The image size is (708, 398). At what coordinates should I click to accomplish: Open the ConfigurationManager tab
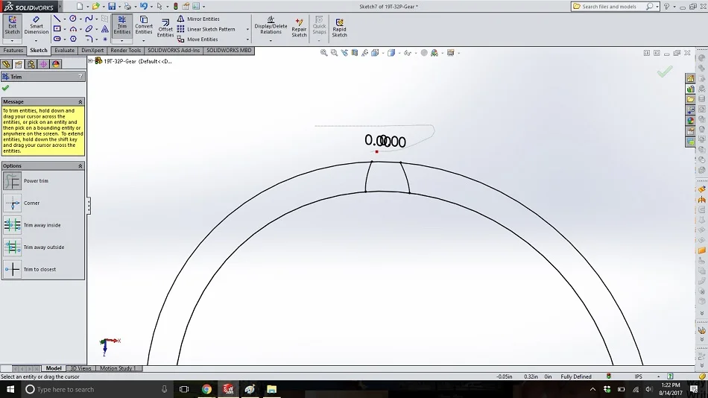[31, 64]
